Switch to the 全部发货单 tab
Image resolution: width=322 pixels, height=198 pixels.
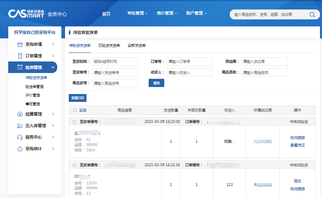(136, 45)
